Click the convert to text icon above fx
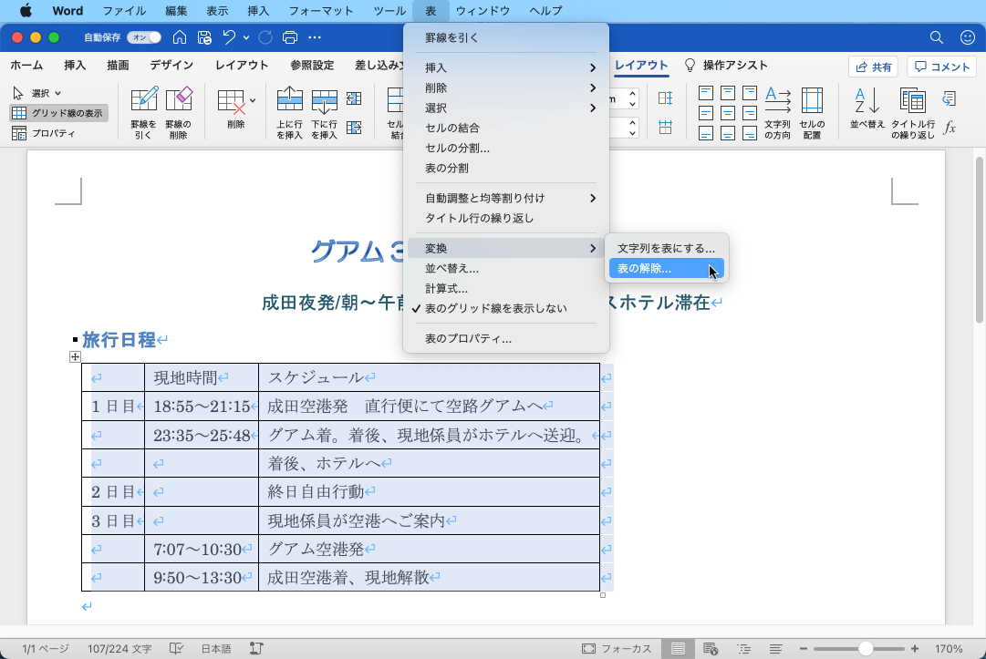The width and height of the screenshot is (986, 659). click(x=950, y=98)
